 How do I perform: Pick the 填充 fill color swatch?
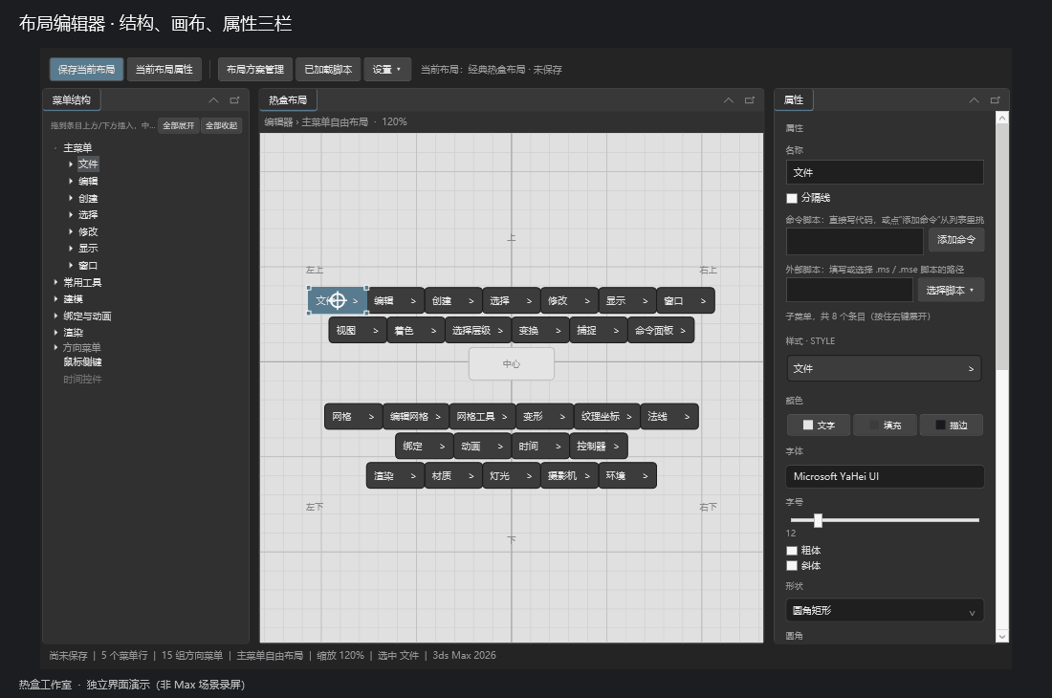(x=885, y=425)
